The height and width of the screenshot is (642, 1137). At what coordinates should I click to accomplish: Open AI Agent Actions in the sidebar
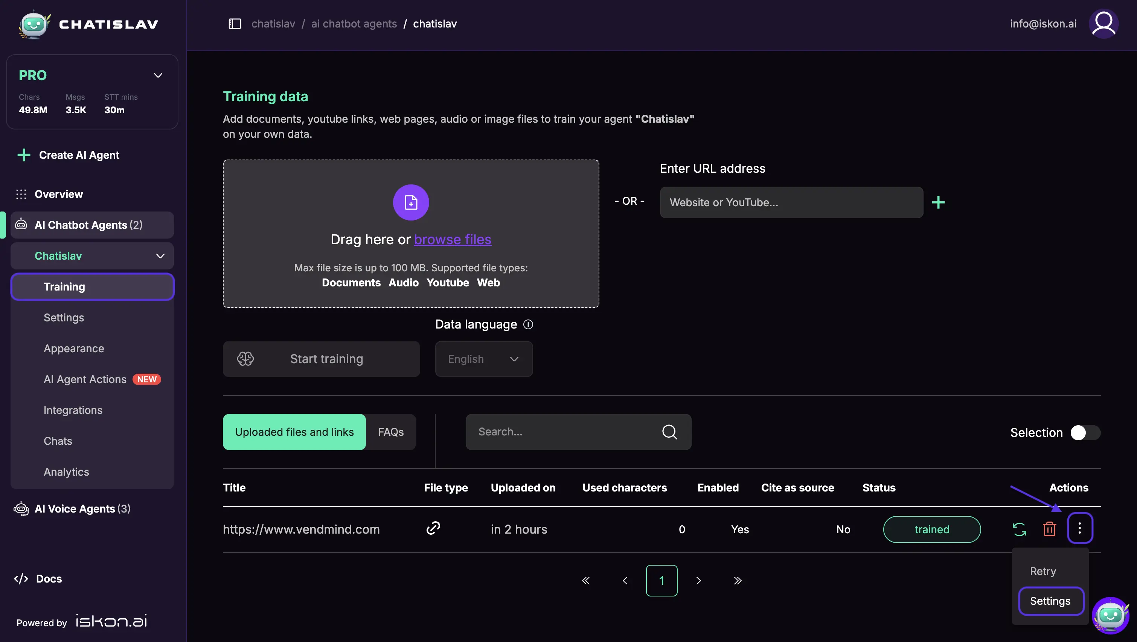coord(85,379)
